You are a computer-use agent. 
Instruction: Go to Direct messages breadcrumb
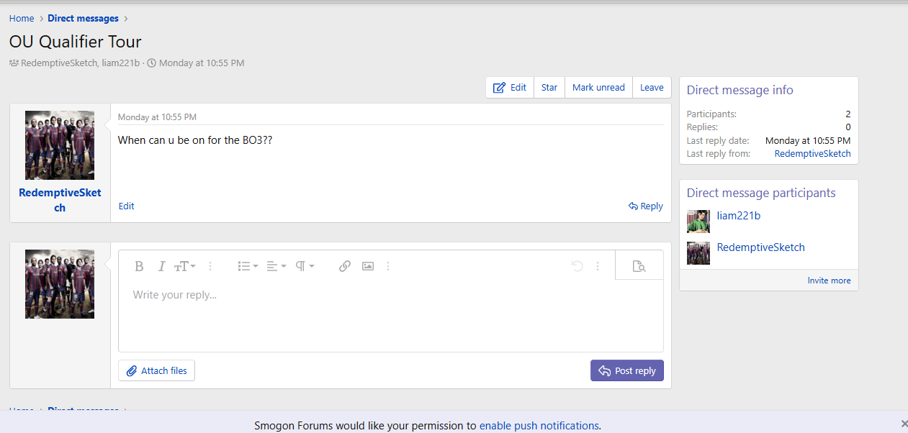(83, 19)
